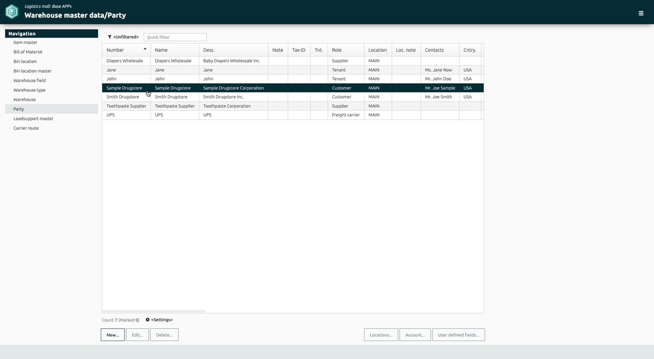The width and height of the screenshot is (654, 359).
Task: Click the User defined fields... button
Action: point(458,335)
